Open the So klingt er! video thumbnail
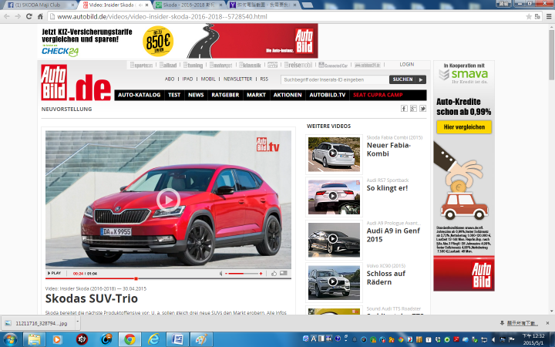The image size is (555, 347). point(334,197)
